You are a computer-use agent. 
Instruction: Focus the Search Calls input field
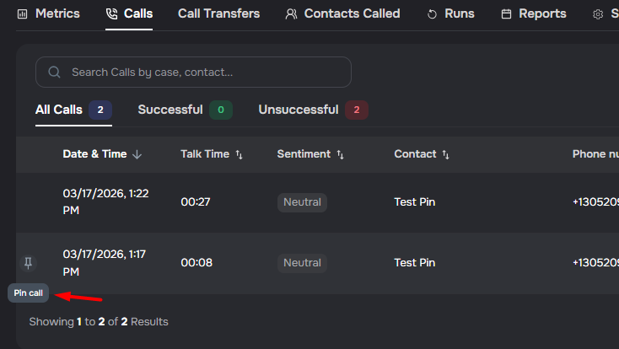pyautogui.click(x=202, y=72)
